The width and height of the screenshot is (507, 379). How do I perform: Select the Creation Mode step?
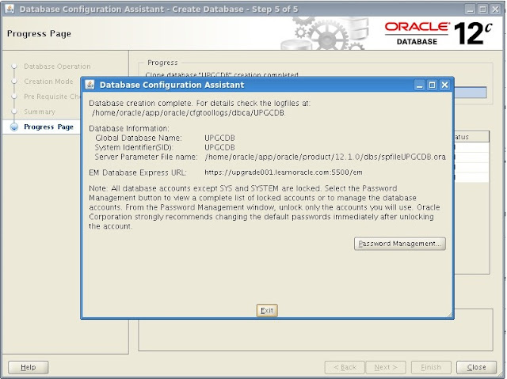(x=48, y=81)
